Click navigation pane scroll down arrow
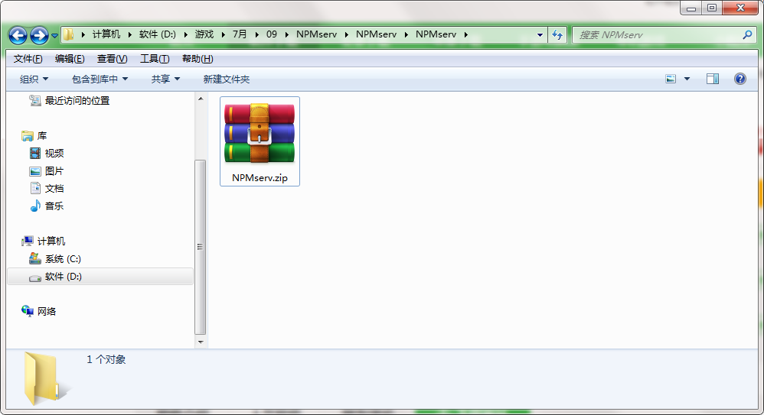Screen dimensions: 764x415 [201, 342]
